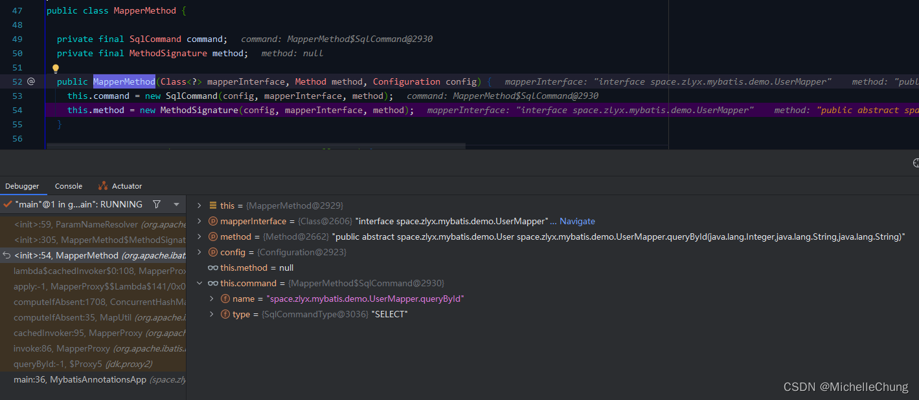Viewport: 919px width, 400px height.
Task: Click the field icon beside name variable
Action: click(225, 299)
